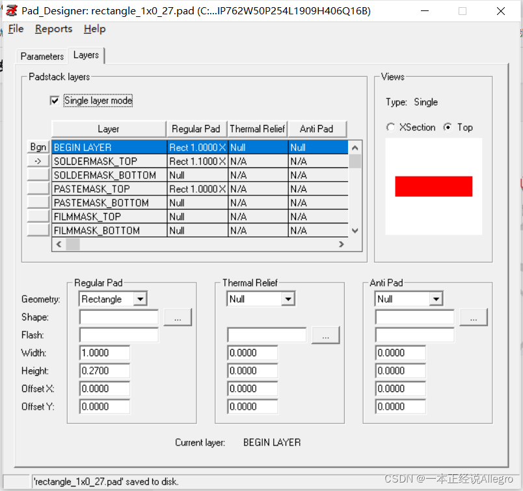Click the Rect 1.0000 cell for PASTEMASK_TOP
This screenshot has width=523, height=491.
coord(198,189)
